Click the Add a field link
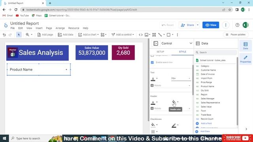 tap(206, 123)
